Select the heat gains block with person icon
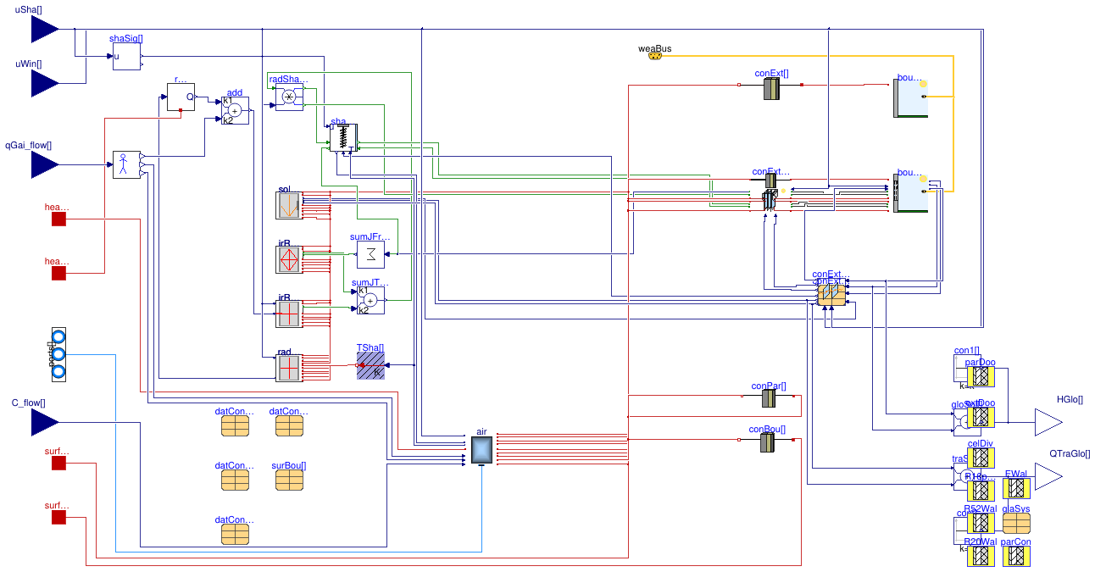 [x=127, y=165]
